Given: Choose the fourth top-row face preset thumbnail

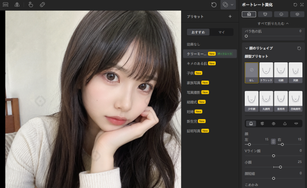Looking at the screenshot, I should 295,73.
